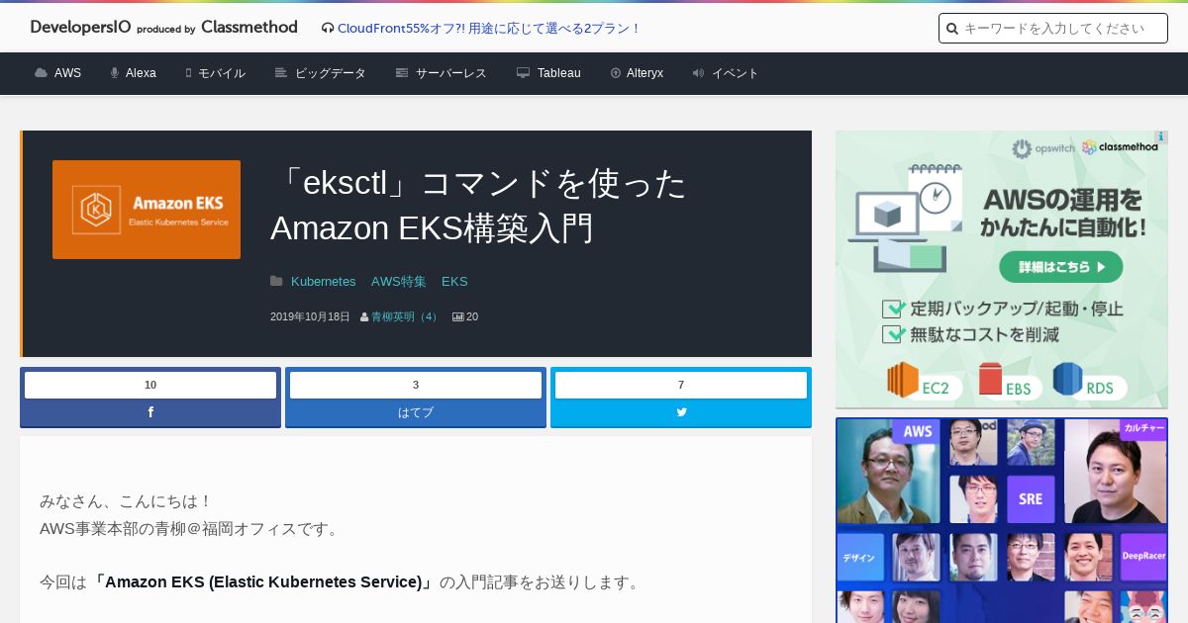Open the CloudFront 55% off announcement link
Image resolution: width=1188 pixels, height=623 pixels.
click(489, 29)
